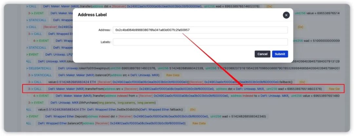Viewport: 354px width, 136px height.
Task: Click DeFi: Uniswap.tokenToEthSwapInput label
Action: (x=84, y=68)
